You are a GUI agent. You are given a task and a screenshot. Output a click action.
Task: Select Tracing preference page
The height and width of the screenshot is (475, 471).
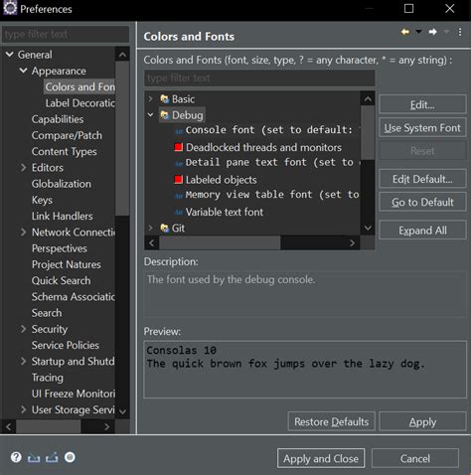coord(47,378)
